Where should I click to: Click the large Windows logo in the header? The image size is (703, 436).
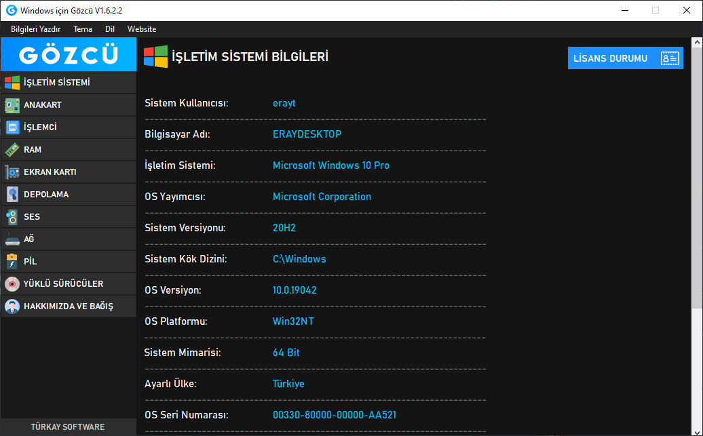[155, 56]
